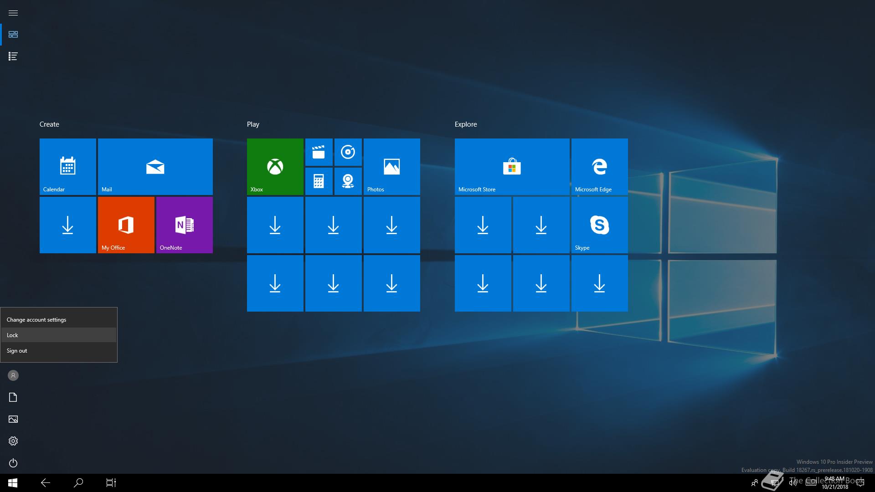Open the Calendar tile
The height and width of the screenshot is (492, 875).
68,167
